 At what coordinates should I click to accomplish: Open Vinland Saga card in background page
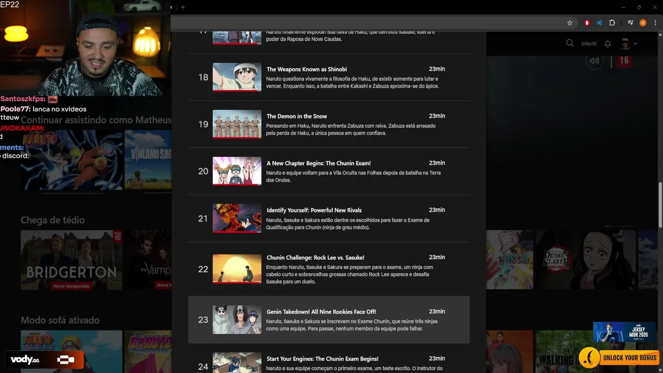click(x=148, y=160)
